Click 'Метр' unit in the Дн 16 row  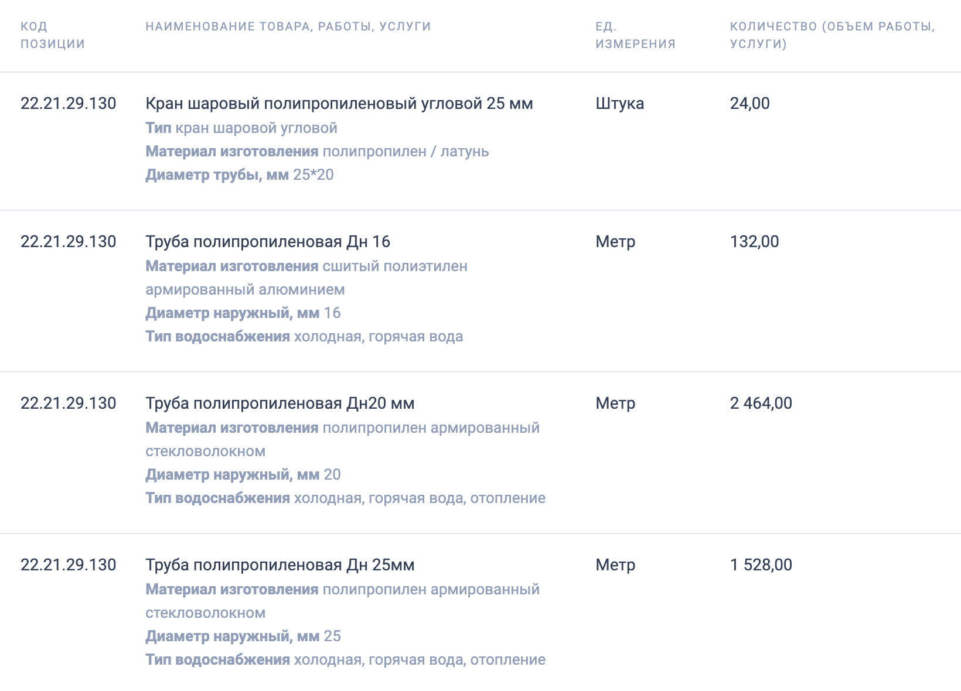tap(615, 242)
